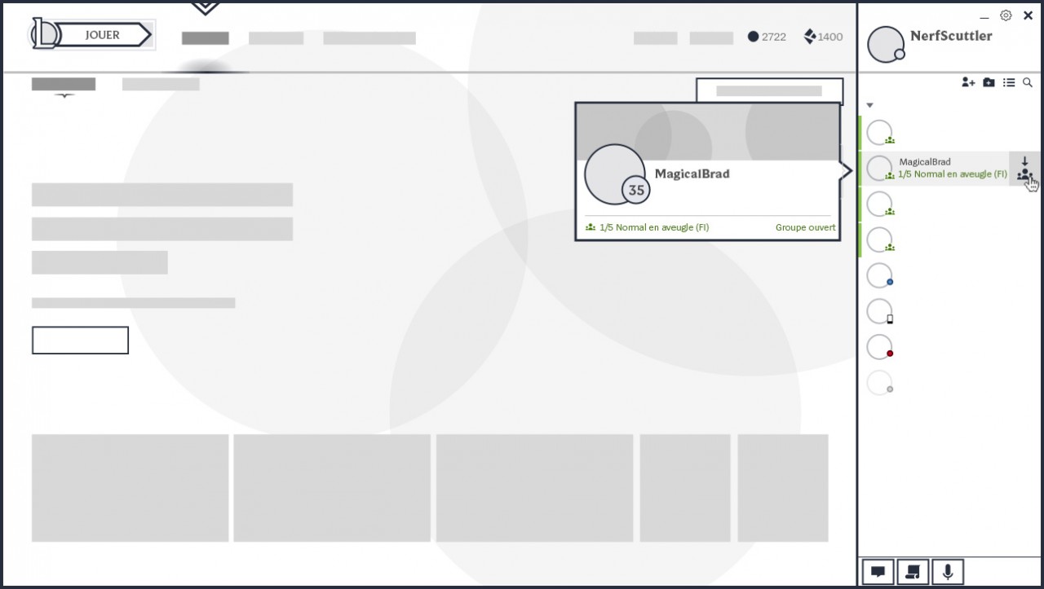This screenshot has height=589, width=1044.
Task: Open the blue essence balance 2722
Action: coord(767,37)
